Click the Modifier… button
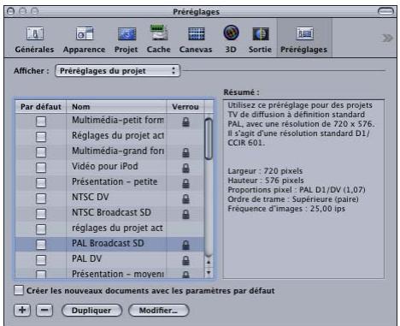 [x=159, y=311]
